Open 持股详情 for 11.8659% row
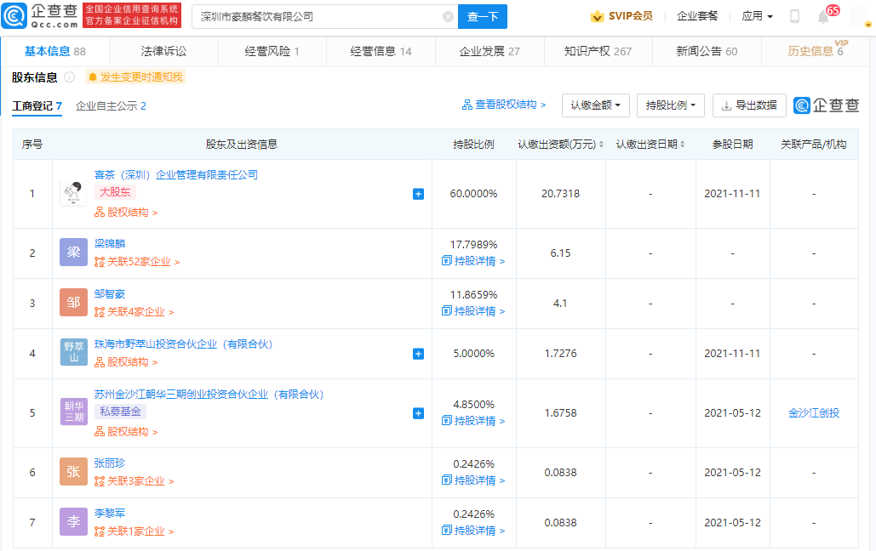 pos(473,311)
